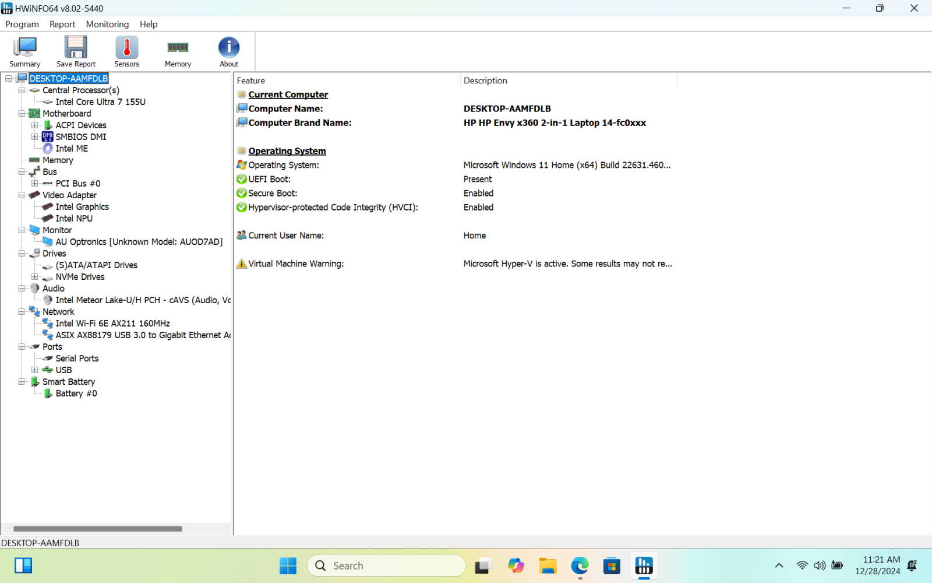Click the Windows Search box

pos(386,565)
